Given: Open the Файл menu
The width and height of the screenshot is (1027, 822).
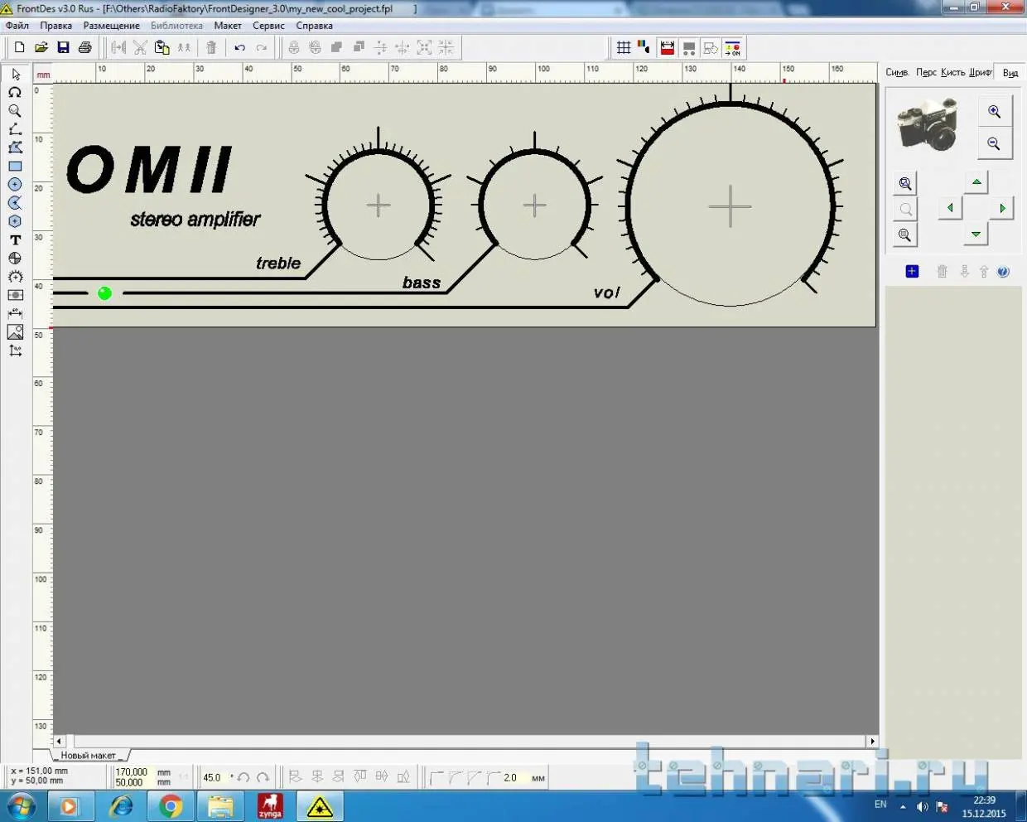Looking at the screenshot, I should coord(17,26).
